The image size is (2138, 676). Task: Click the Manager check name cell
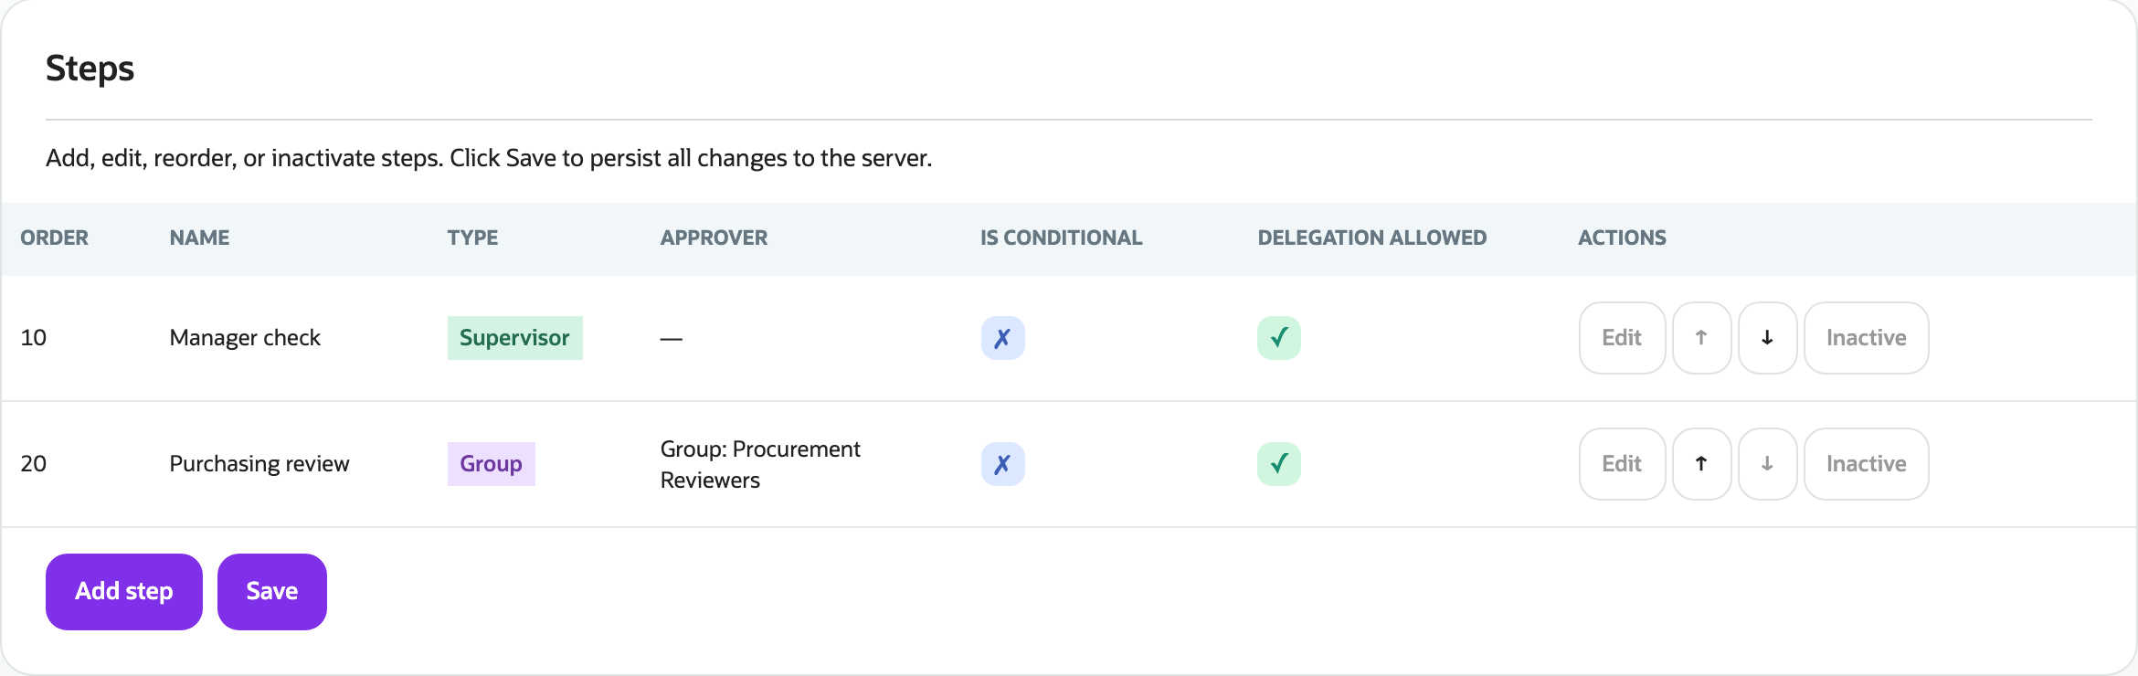pyautogui.click(x=245, y=338)
